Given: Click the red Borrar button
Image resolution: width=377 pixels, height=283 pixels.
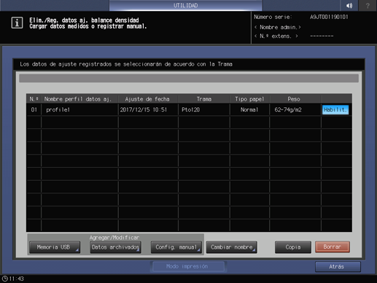Looking at the screenshot, I should [x=333, y=247].
